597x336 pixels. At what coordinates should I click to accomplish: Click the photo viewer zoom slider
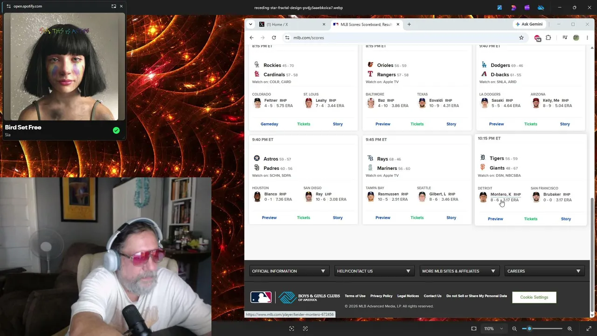pos(542,329)
